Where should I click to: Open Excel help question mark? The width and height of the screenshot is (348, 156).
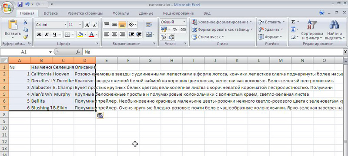click(322, 13)
